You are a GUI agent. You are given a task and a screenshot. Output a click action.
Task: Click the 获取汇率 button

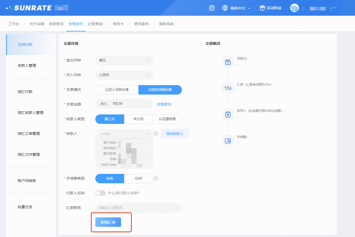108,222
